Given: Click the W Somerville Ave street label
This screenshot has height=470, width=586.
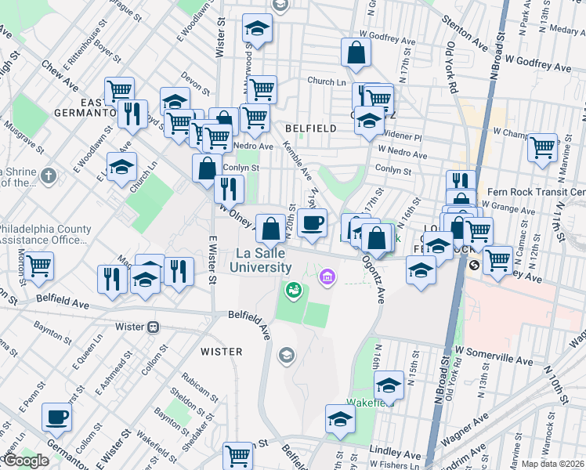Looking at the screenshot, I should pos(494,356).
